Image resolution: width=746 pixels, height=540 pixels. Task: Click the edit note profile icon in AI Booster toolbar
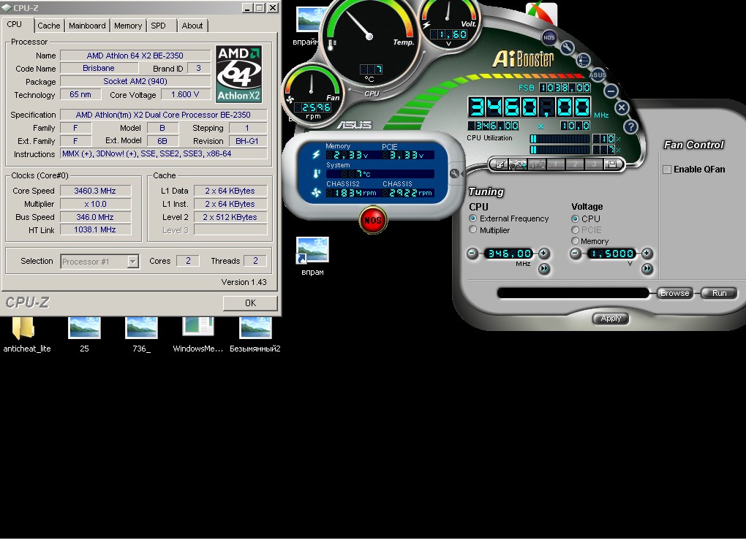[x=500, y=164]
